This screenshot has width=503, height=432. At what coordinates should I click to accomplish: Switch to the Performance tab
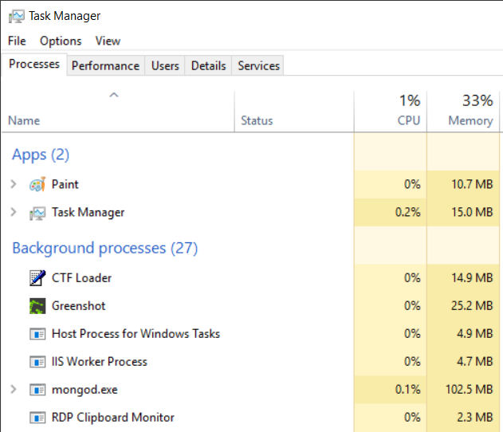pyautogui.click(x=105, y=65)
